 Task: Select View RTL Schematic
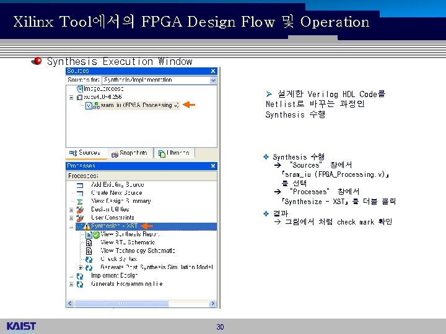point(128,242)
